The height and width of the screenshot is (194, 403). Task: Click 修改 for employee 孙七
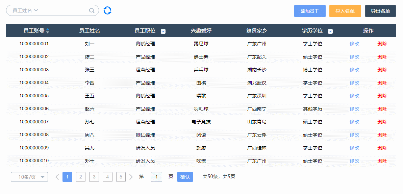(x=354, y=122)
